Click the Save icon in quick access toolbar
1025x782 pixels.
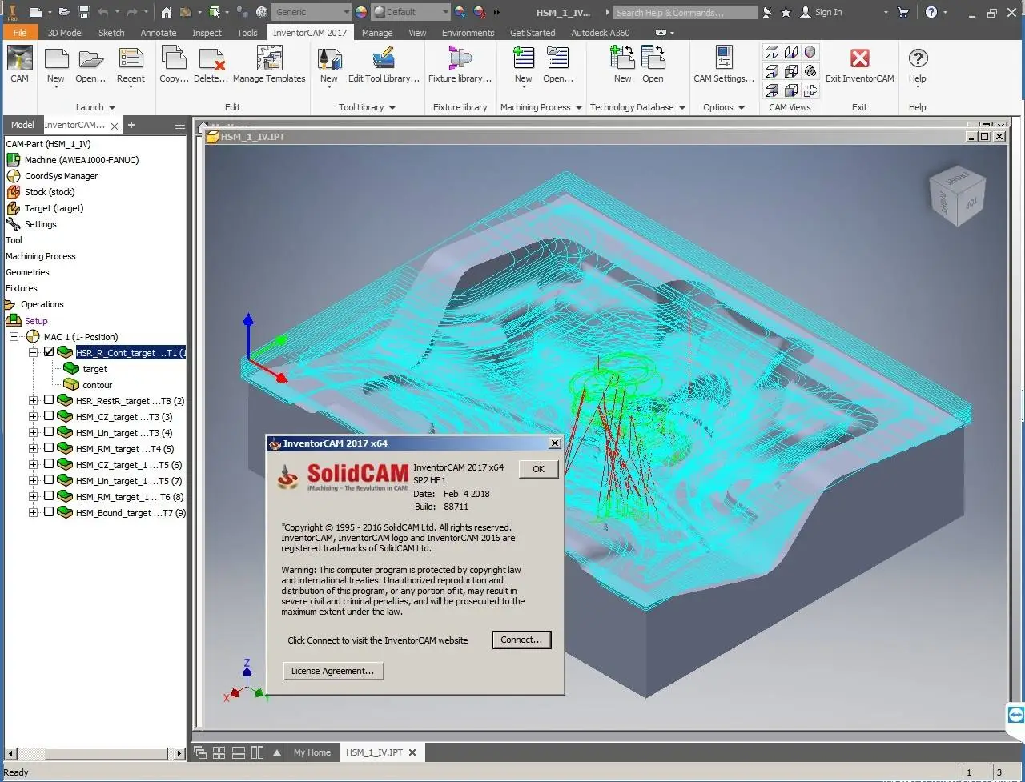(x=83, y=12)
